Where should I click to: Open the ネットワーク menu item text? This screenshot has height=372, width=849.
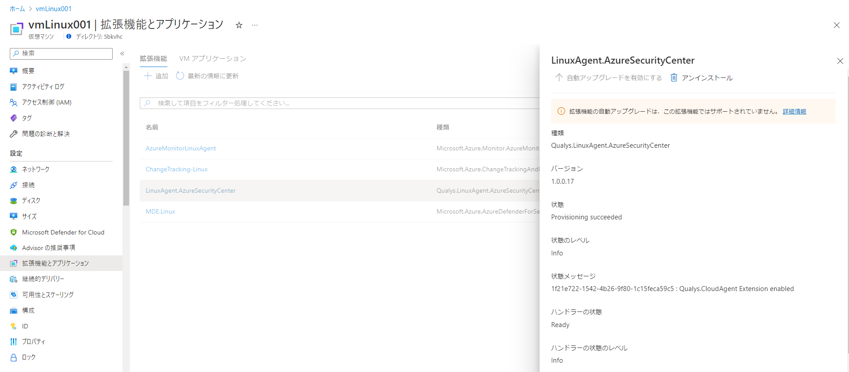(36, 170)
